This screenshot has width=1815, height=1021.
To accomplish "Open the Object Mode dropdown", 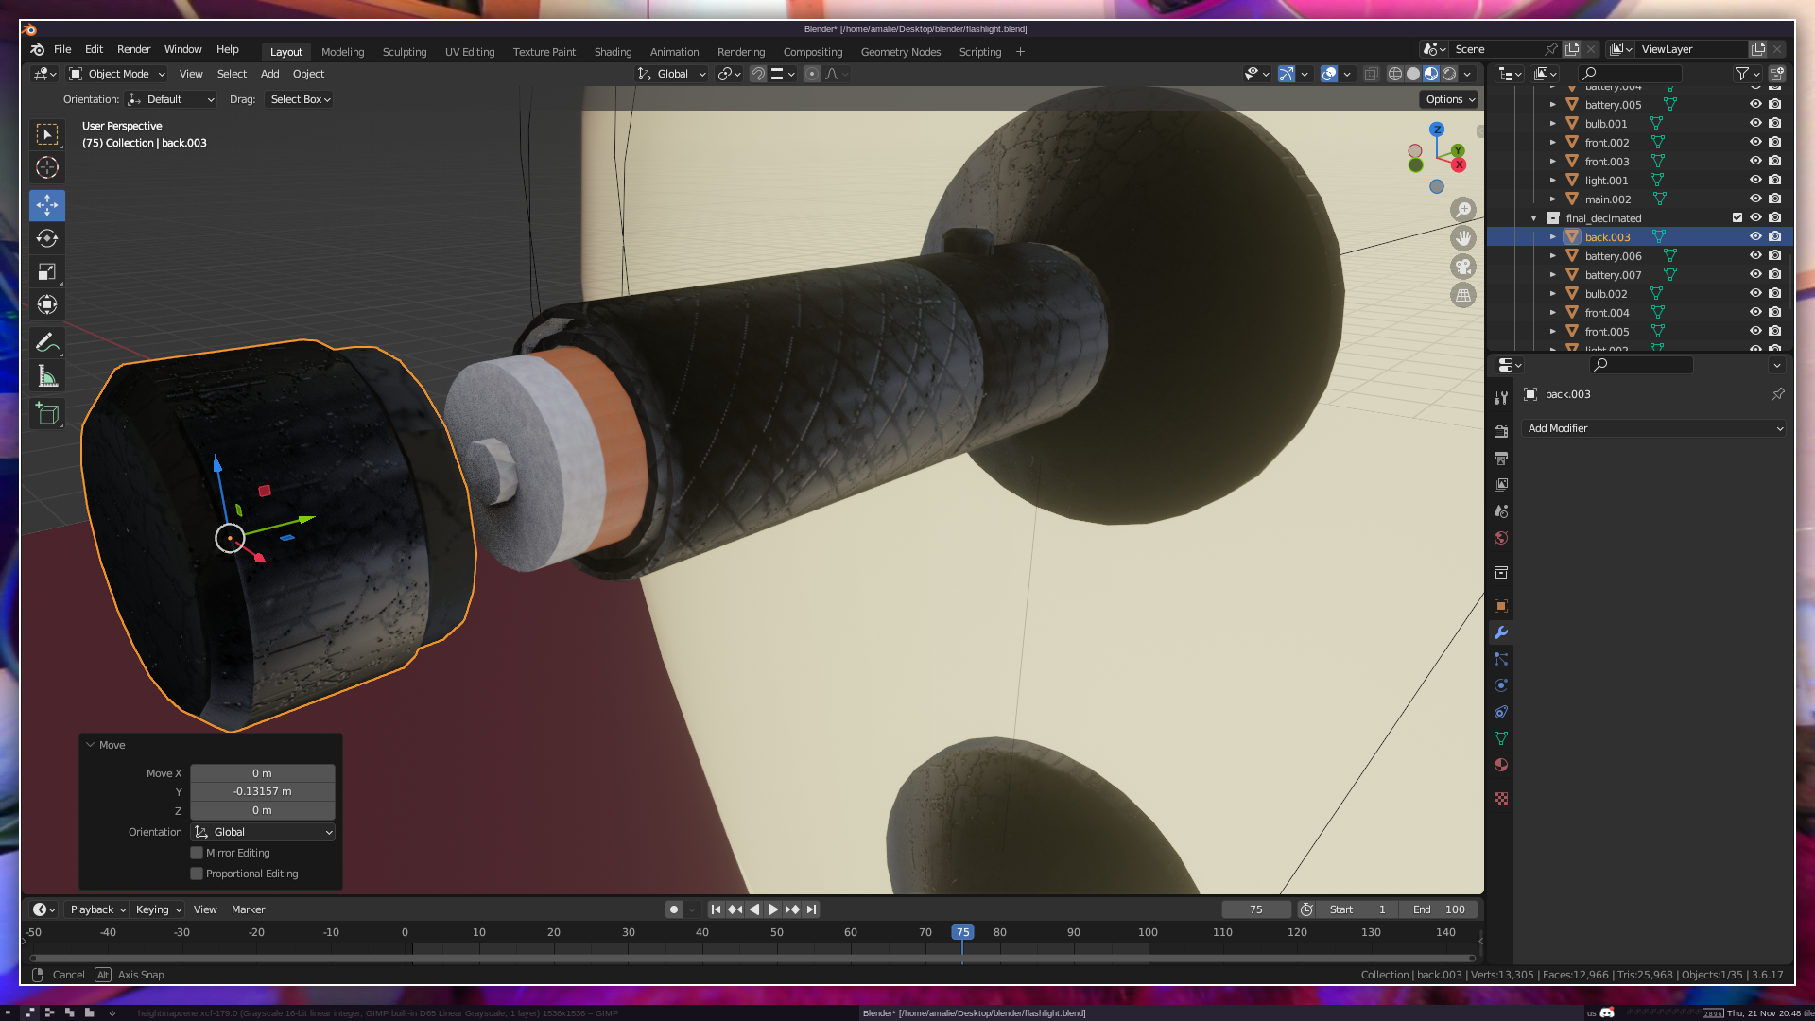I will pyautogui.click(x=117, y=74).
